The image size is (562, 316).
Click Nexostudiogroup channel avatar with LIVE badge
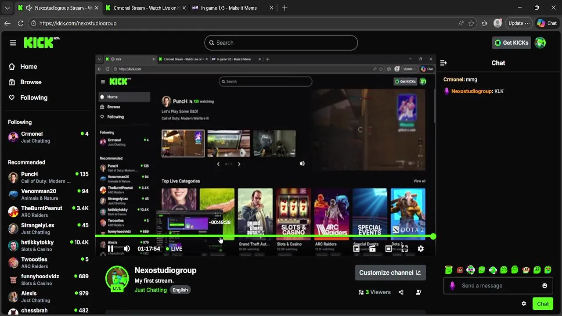117,279
